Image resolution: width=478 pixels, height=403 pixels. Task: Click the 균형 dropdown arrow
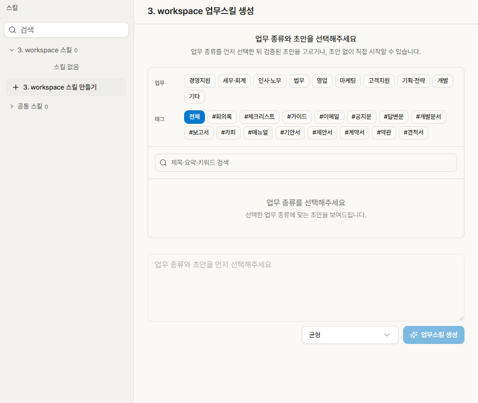[x=387, y=335]
